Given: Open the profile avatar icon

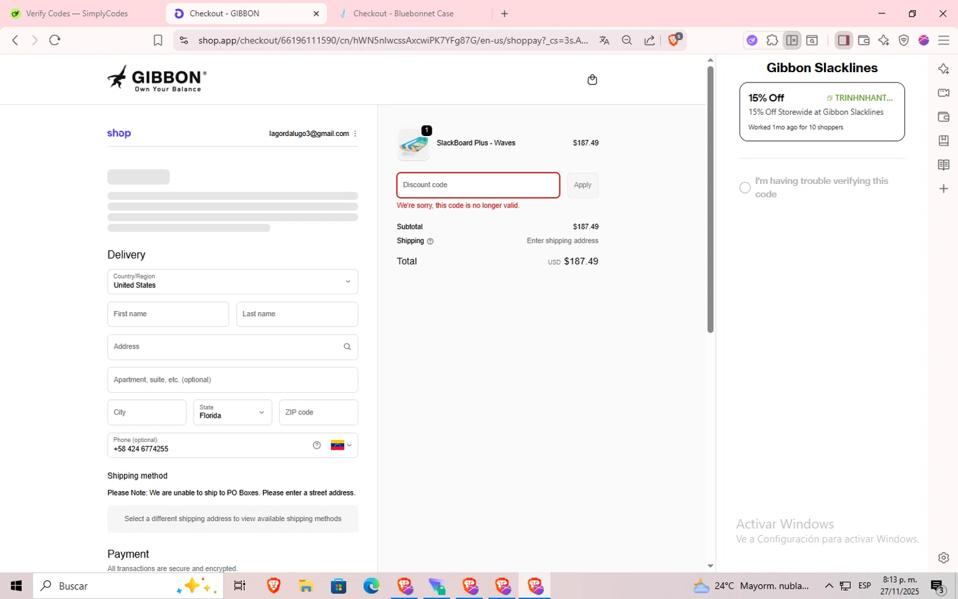Looking at the screenshot, I should point(924,40).
